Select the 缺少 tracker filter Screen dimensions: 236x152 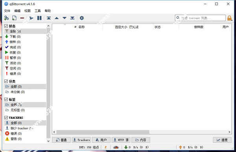25,128
